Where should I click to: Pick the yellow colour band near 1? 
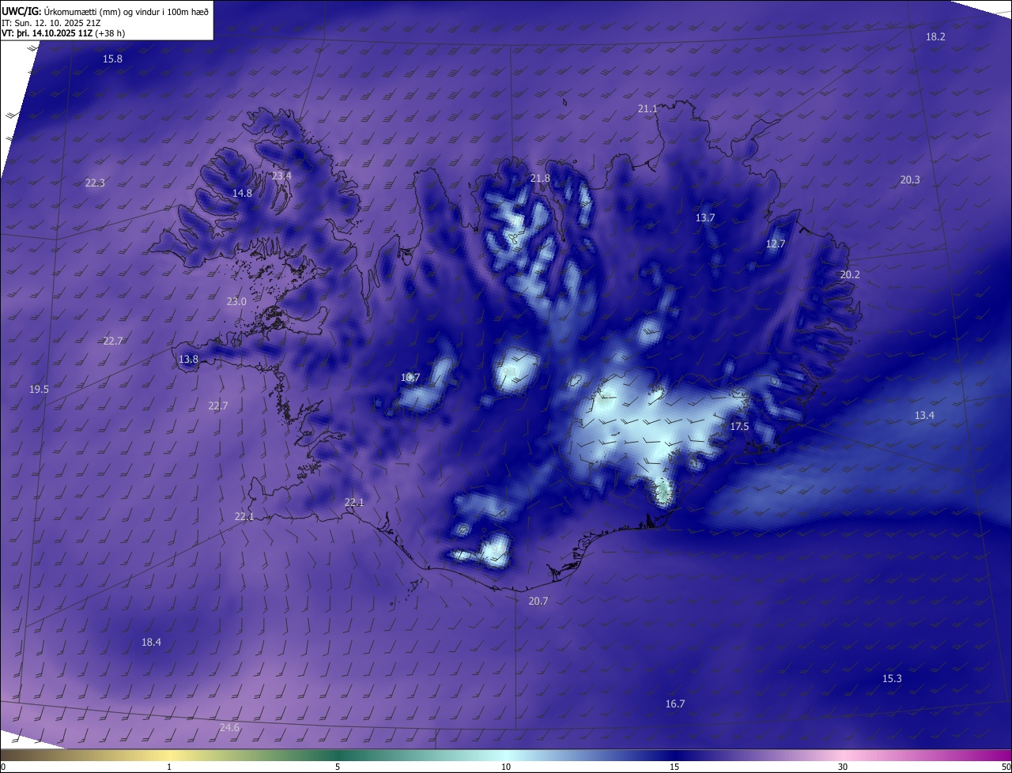[x=169, y=756]
